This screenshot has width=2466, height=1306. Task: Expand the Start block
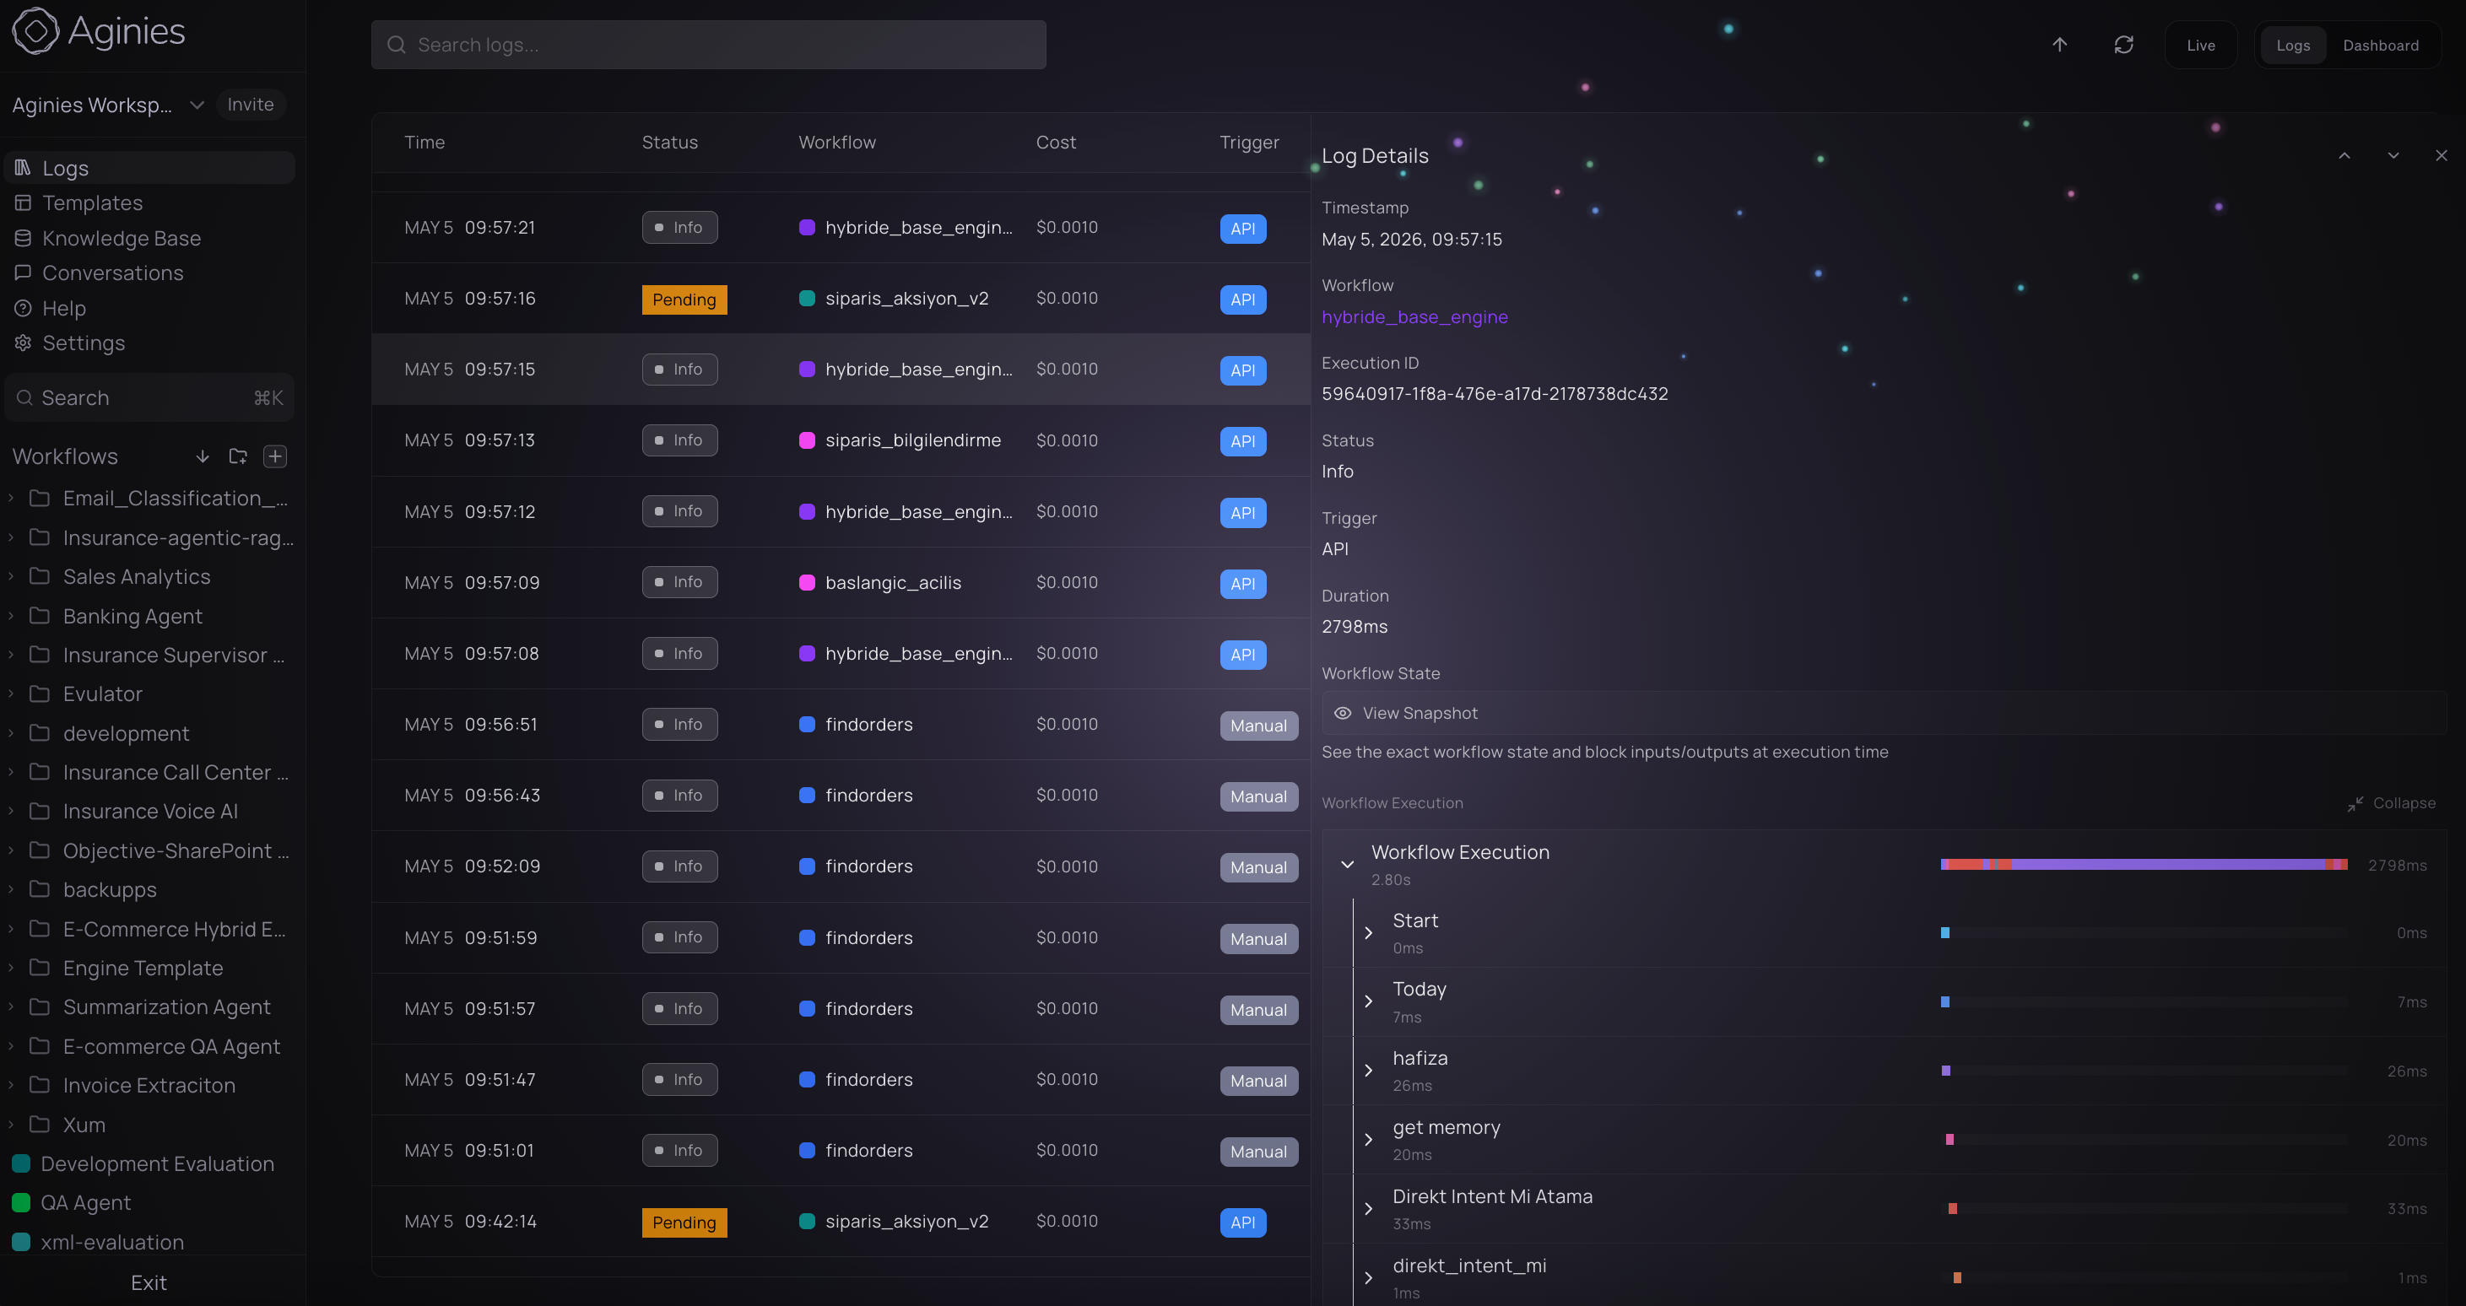pos(1369,933)
